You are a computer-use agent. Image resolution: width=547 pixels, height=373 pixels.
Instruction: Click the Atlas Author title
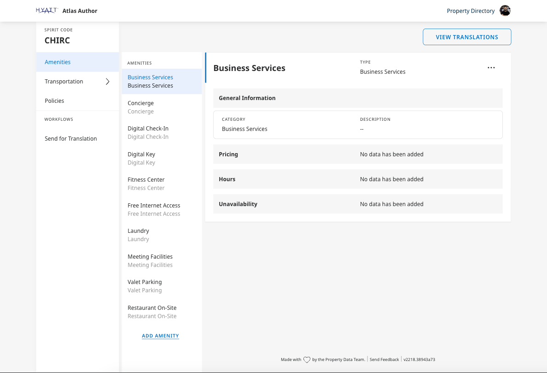pyautogui.click(x=80, y=11)
